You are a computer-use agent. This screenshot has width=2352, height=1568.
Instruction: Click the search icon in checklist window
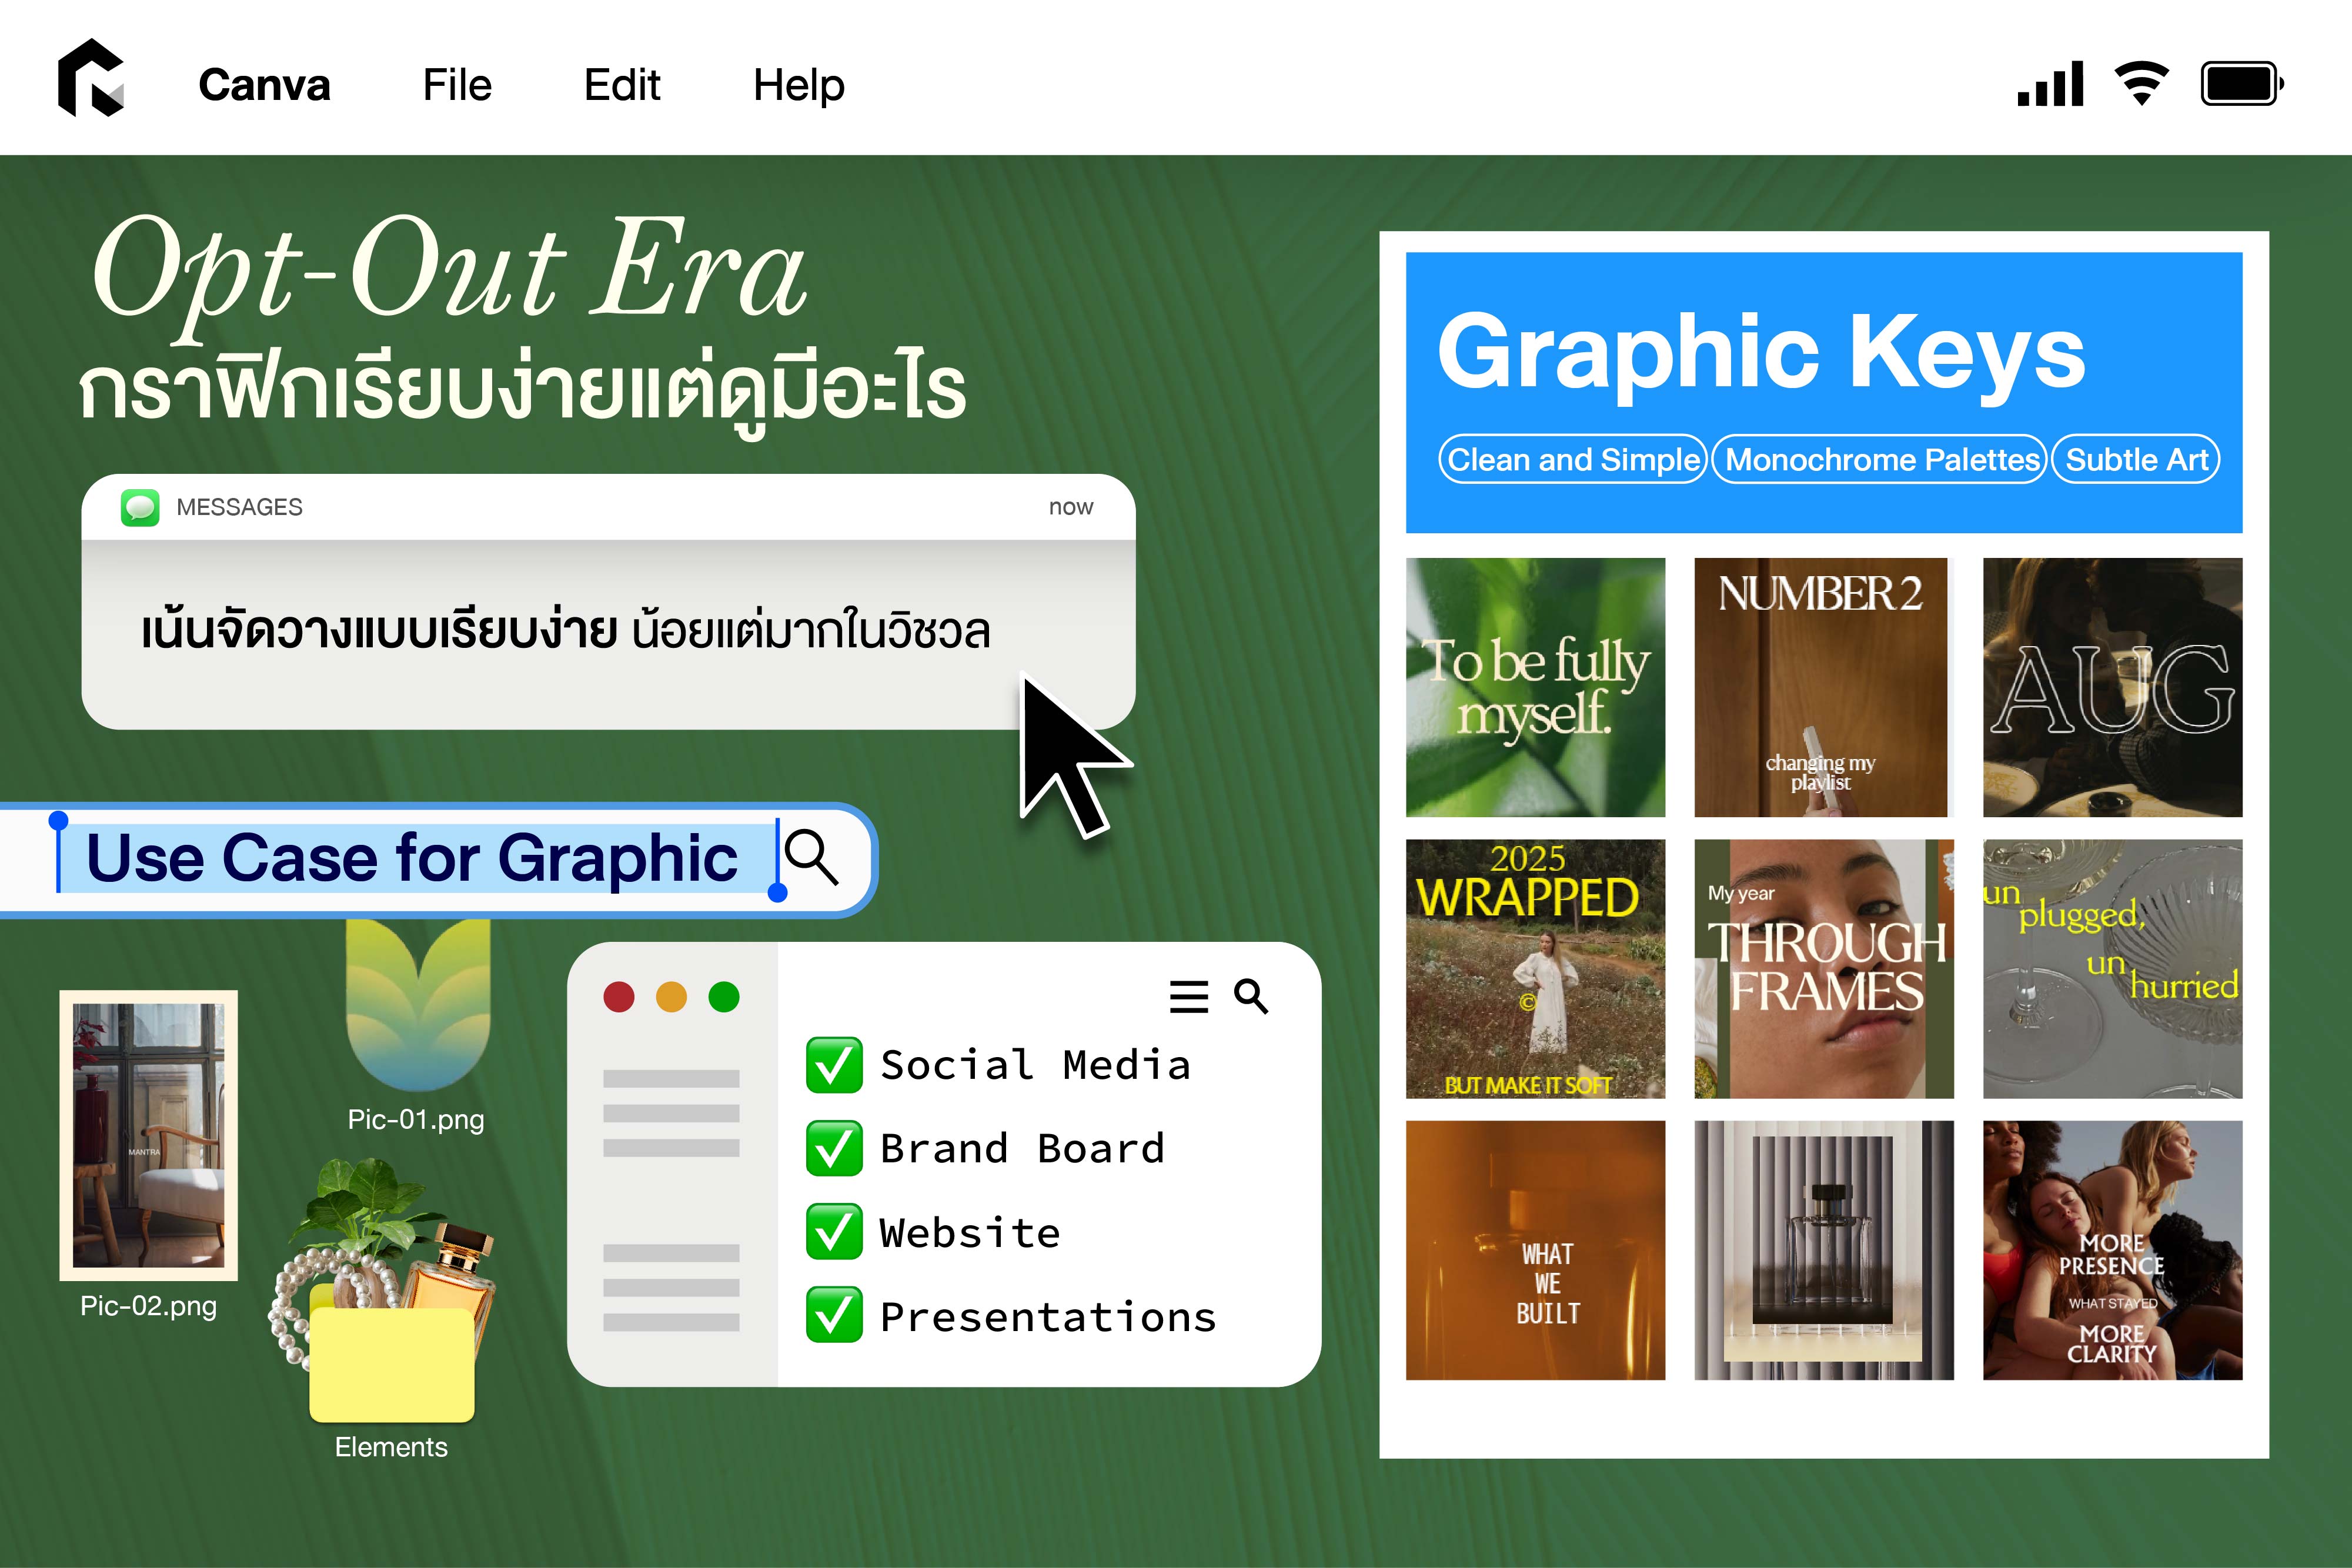pyautogui.click(x=1251, y=997)
